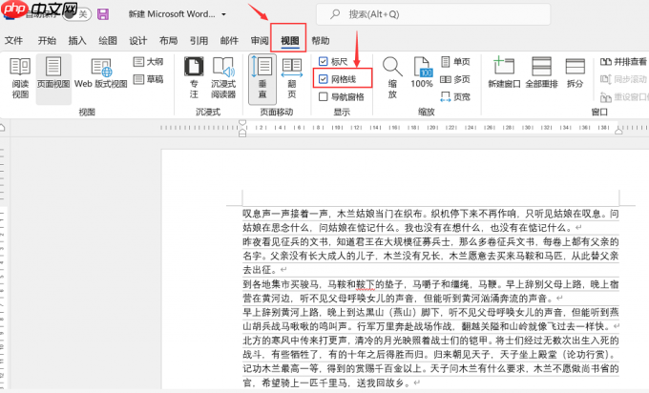Screen dimensions: 649x393
Task: Enable Focus mode (专注)
Action: pyautogui.click(x=194, y=78)
